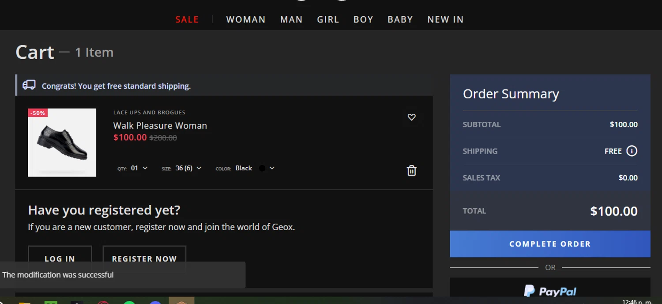Open the shoe product thumbnail
This screenshot has width=662, height=304.
[x=62, y=143]
